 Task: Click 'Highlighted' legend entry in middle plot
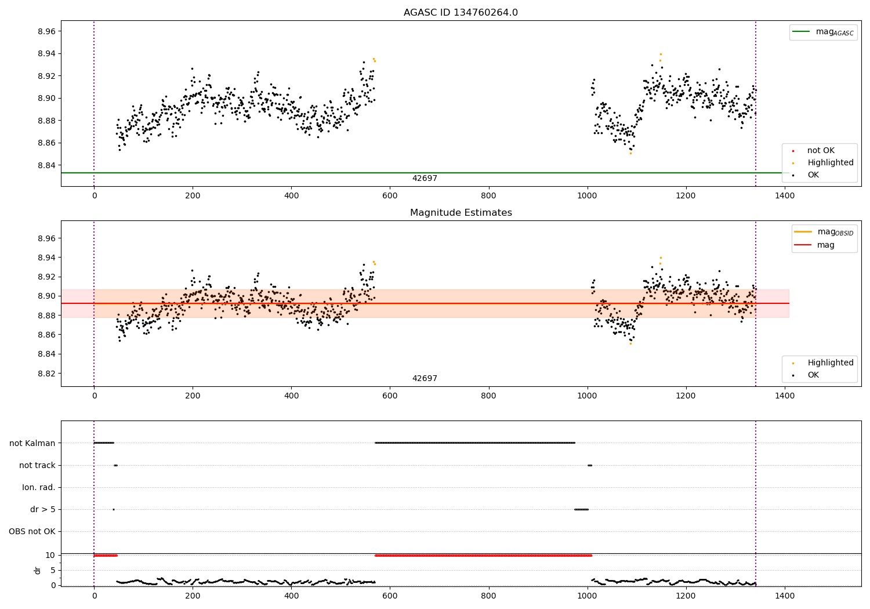point(822,363)
